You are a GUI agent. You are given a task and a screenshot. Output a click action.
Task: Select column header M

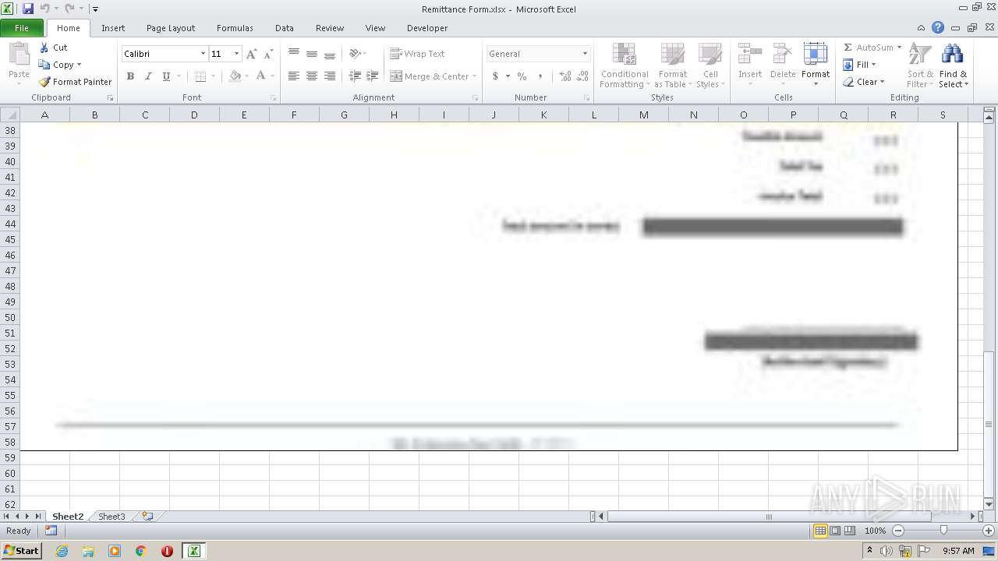point(643,115)
